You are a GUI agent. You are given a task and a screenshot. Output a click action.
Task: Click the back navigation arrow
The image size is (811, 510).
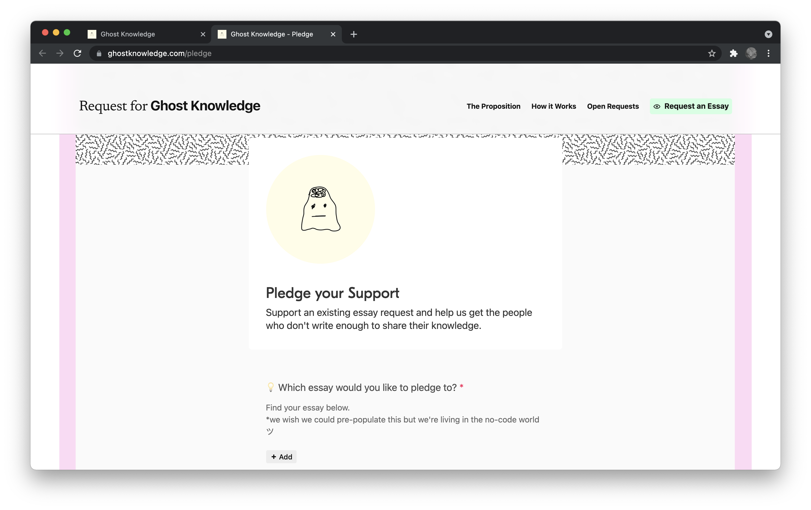[x=42, y=53]
